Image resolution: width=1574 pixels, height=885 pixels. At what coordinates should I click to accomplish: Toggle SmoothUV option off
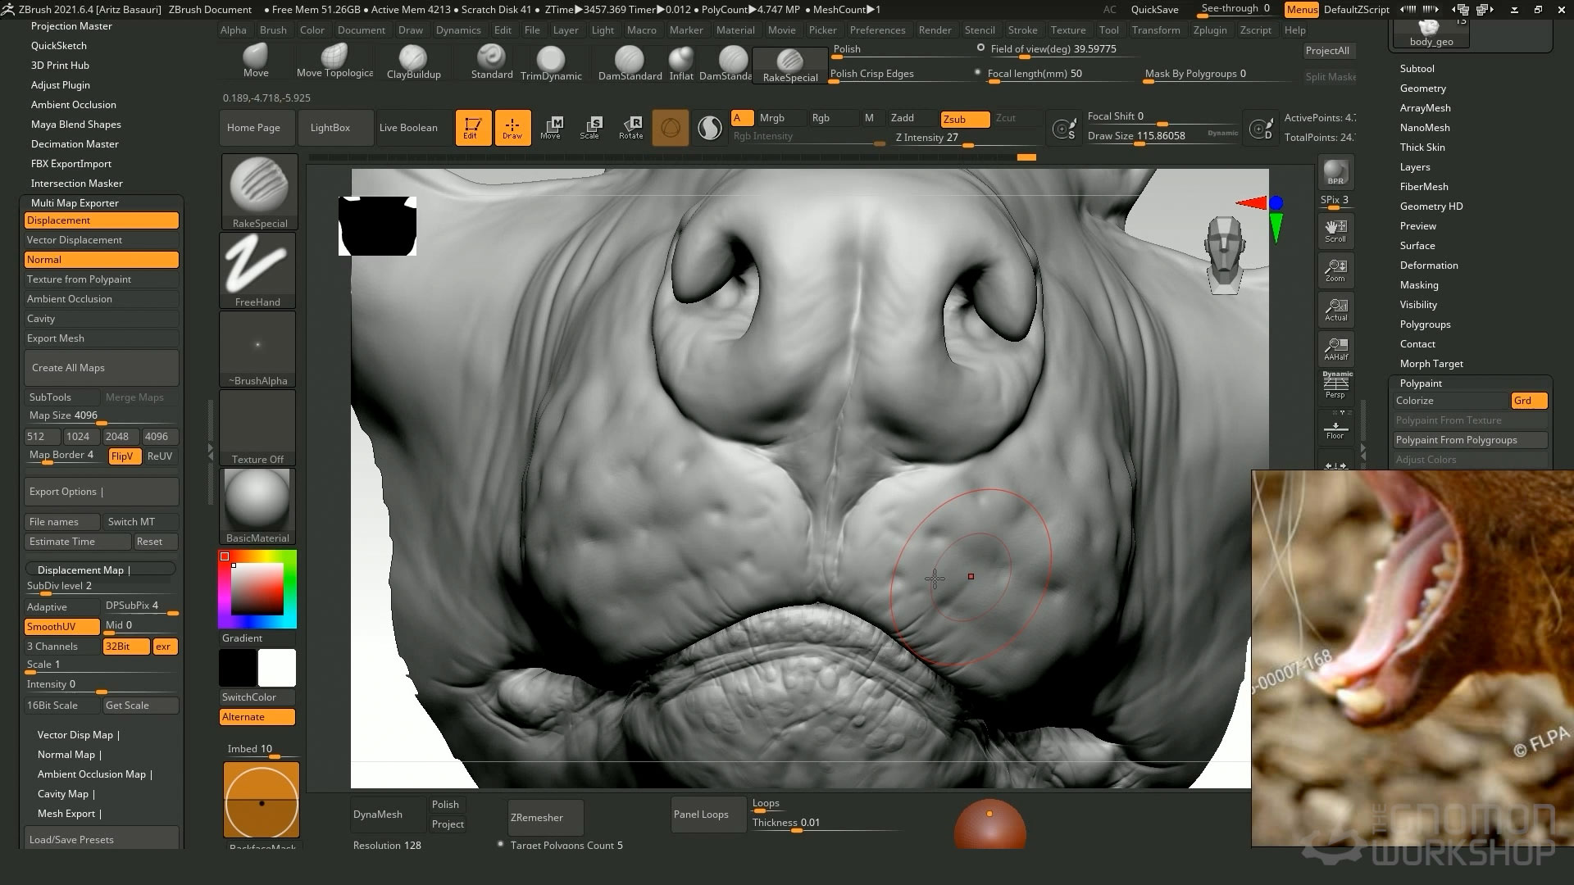pos(61,627)
